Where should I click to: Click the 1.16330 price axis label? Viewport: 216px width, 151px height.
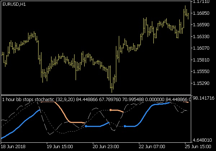(201, 37)
